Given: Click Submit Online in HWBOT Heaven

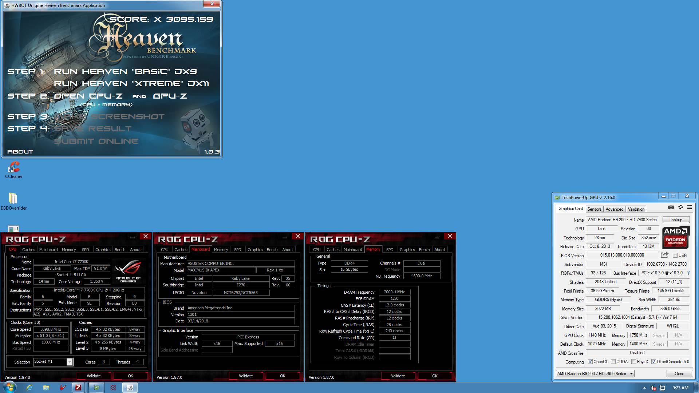Looking at the screenshot, I should [x=96, y=141].
